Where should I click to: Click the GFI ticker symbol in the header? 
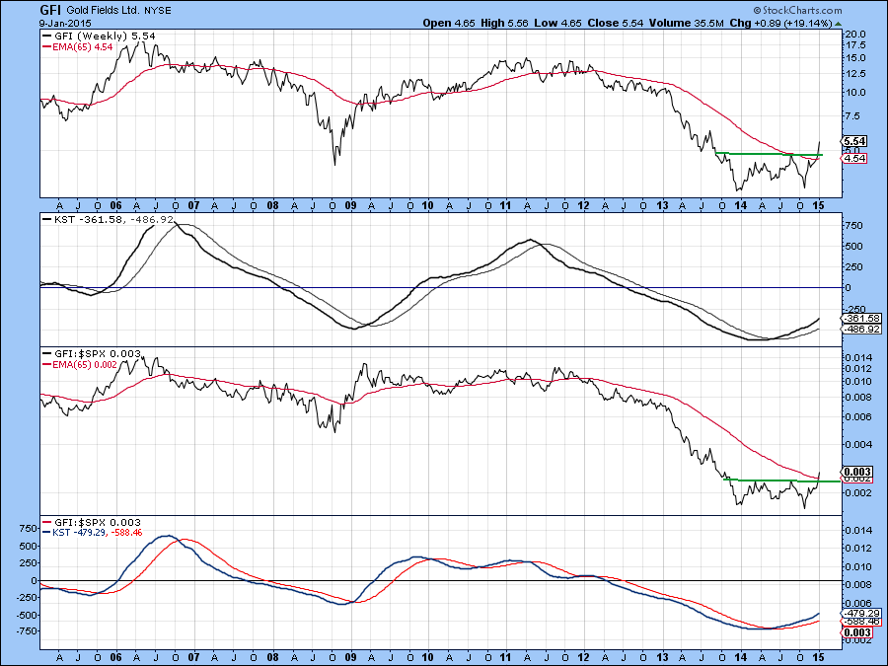(50, 10)
